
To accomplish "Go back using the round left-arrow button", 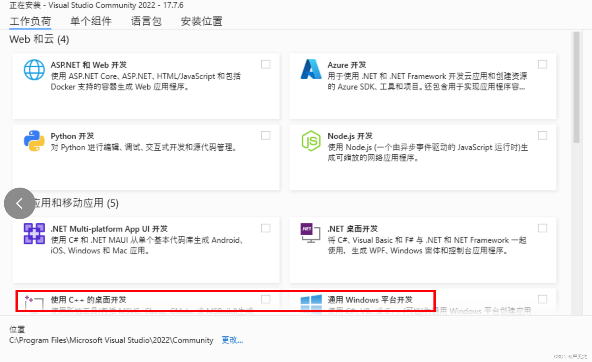I will click(x=20, y=203).
